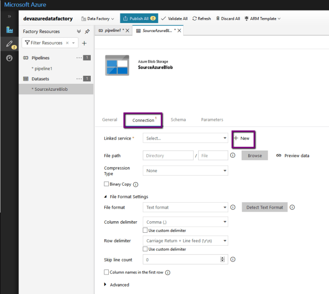Click the Publish All button
Image resolution: width=329 pixels, height=294 pixels.
coord(139,19)
